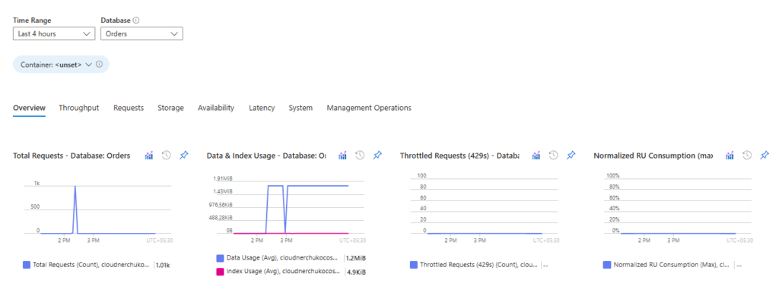Click the 1.01k total requests value
779x299 pixels.
pyautogui.click(x=164, y=266)
